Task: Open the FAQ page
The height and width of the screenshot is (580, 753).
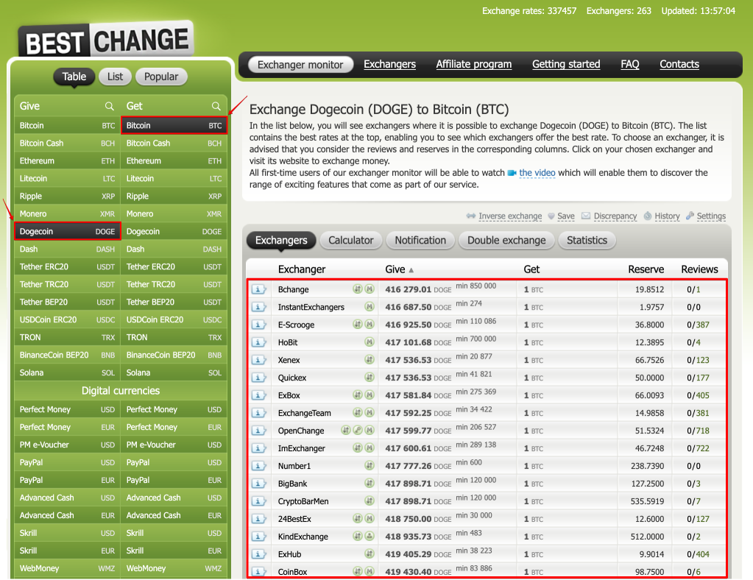Action: pyautogui.click(x=629, y=64)
